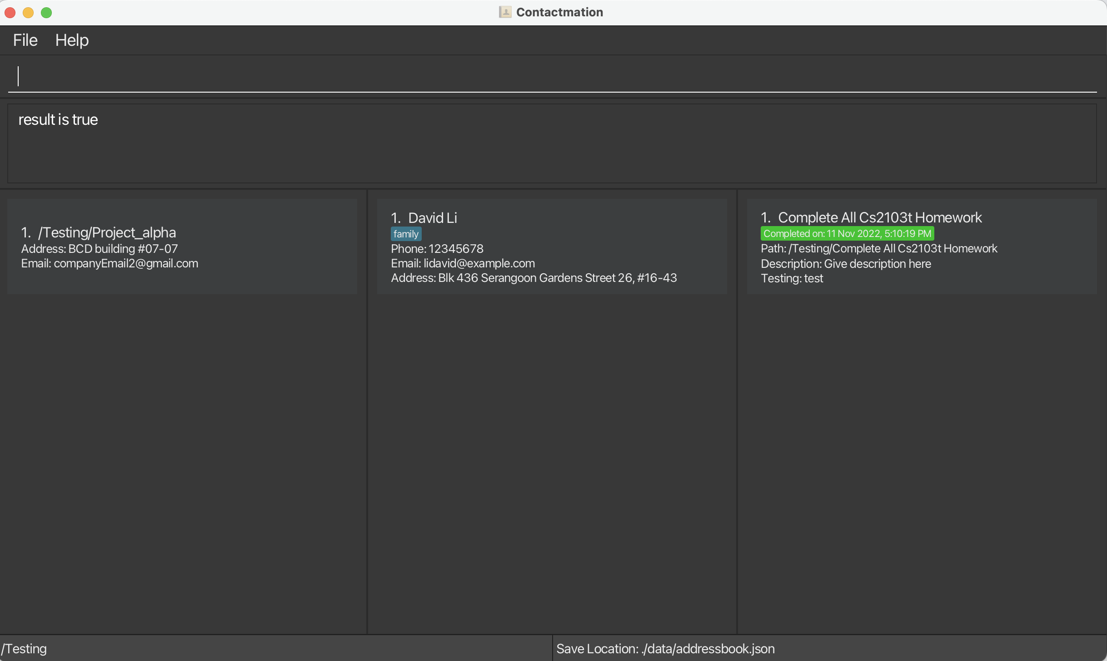Click the command input text field
The image size is (1107, 661).
[x=552, y=76]
